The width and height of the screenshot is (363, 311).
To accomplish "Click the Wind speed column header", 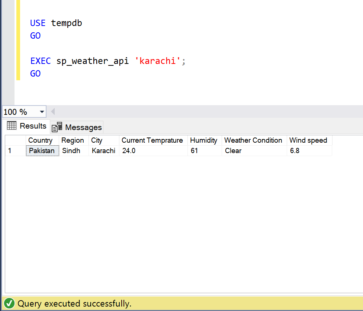I will tap(308, 140).
